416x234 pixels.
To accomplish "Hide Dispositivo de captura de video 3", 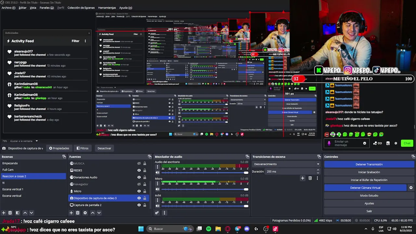I will click(139, 198).
